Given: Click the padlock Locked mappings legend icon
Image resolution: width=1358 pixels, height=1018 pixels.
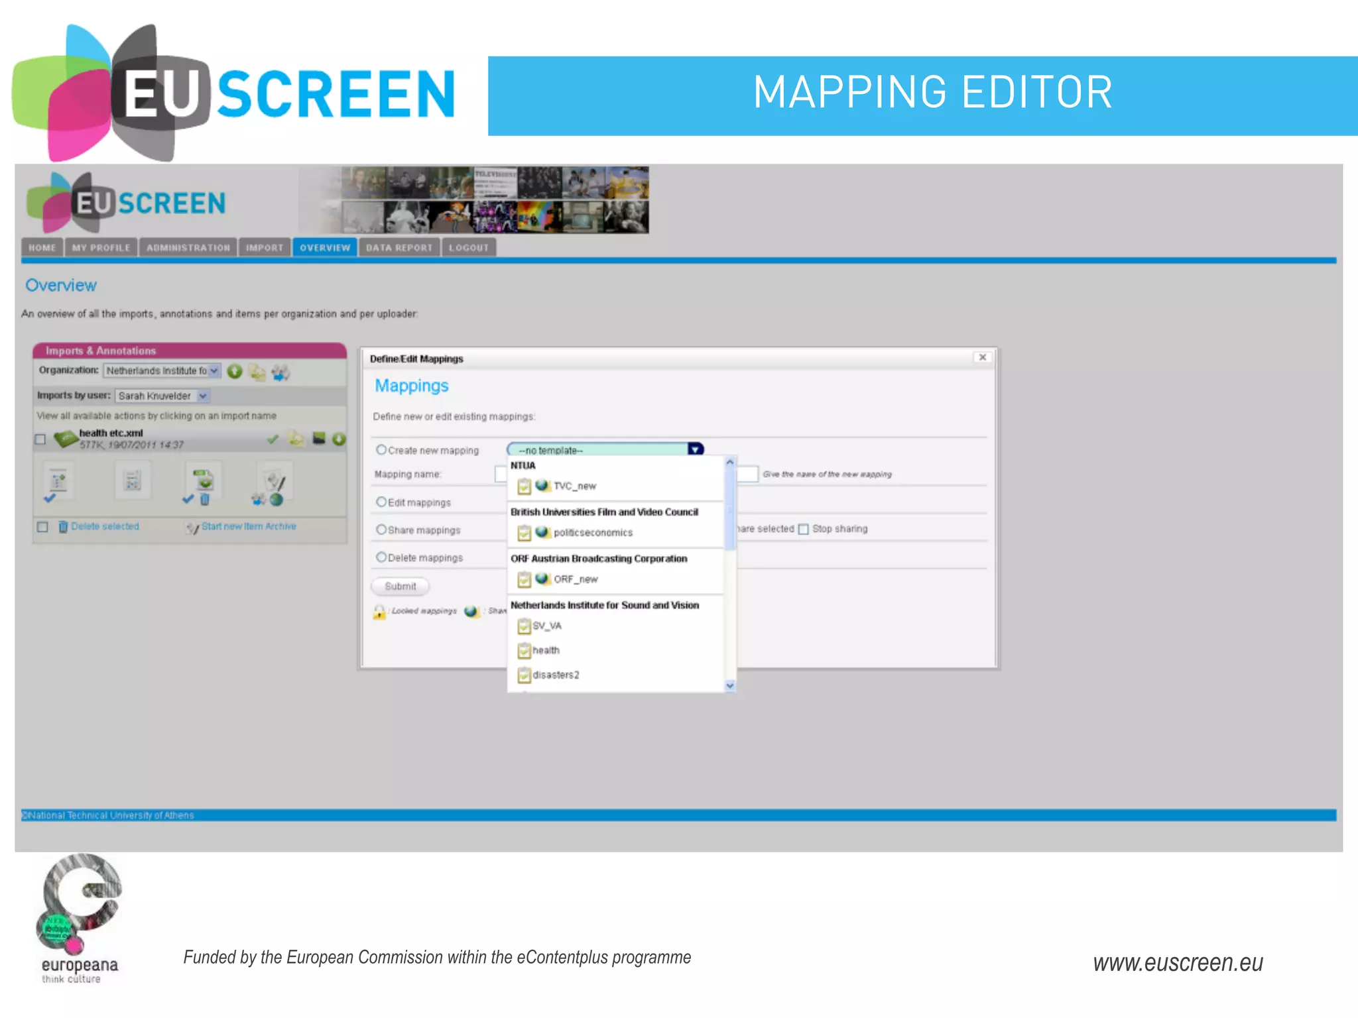Looking at the screenshot, I should [x=379, y=612].
